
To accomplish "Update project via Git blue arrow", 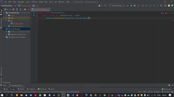I will pyautogui.click(x=147, y=6).
